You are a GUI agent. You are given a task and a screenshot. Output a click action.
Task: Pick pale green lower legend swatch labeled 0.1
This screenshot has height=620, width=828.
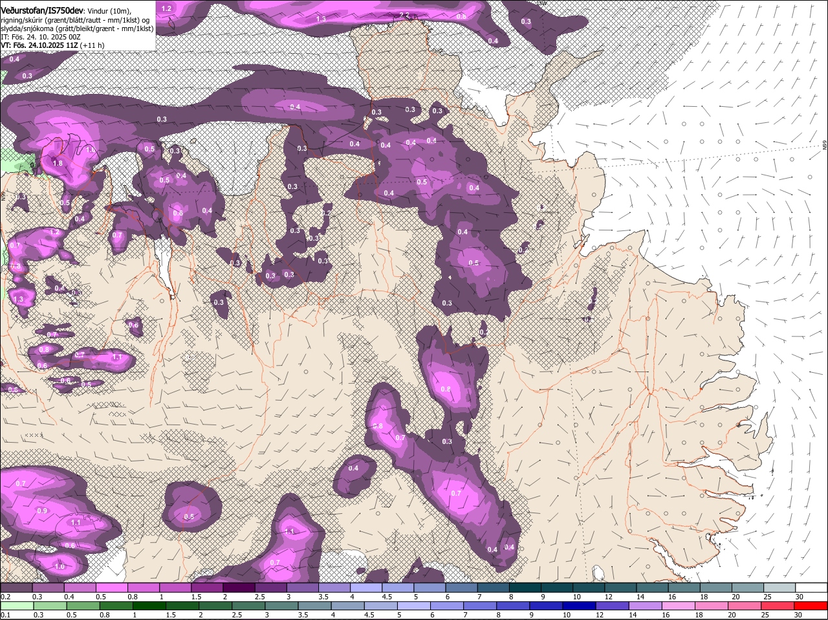16,606
